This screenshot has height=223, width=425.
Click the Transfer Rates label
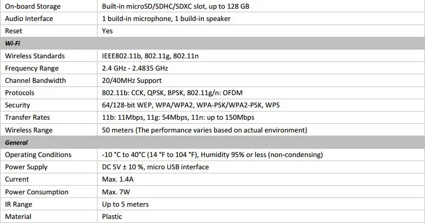tap(27, 118)
